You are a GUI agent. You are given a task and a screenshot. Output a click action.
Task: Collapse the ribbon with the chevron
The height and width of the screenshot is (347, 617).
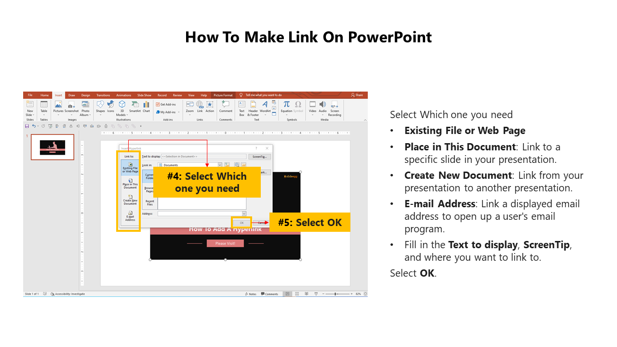click(365, 119)
